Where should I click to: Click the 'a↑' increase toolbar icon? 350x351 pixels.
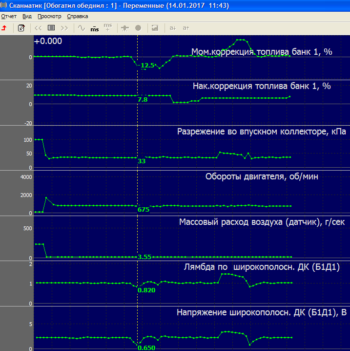[185, 28]
